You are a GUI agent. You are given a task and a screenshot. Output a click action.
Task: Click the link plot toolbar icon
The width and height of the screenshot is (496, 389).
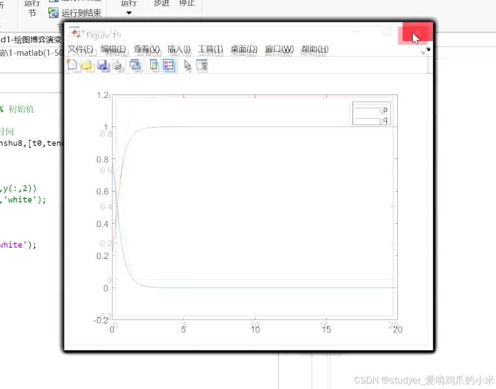click(136, 65)
